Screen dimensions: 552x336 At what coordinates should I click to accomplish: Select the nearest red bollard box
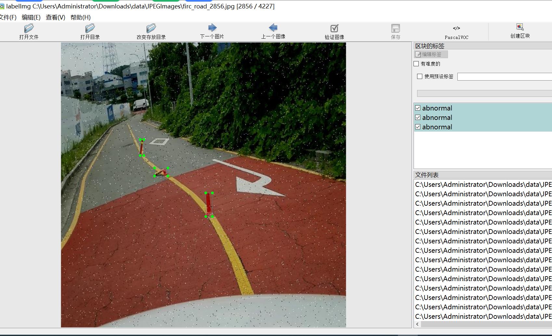point(209,205)
